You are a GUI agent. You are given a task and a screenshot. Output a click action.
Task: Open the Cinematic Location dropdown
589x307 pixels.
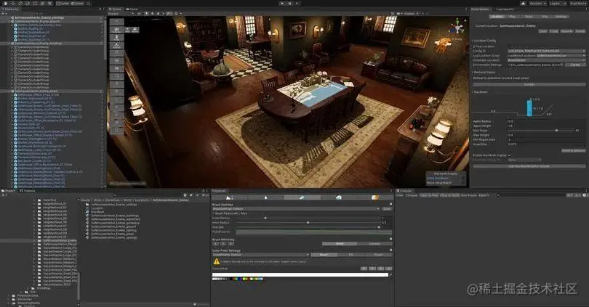pyautogui.click(x=547, y=60)
